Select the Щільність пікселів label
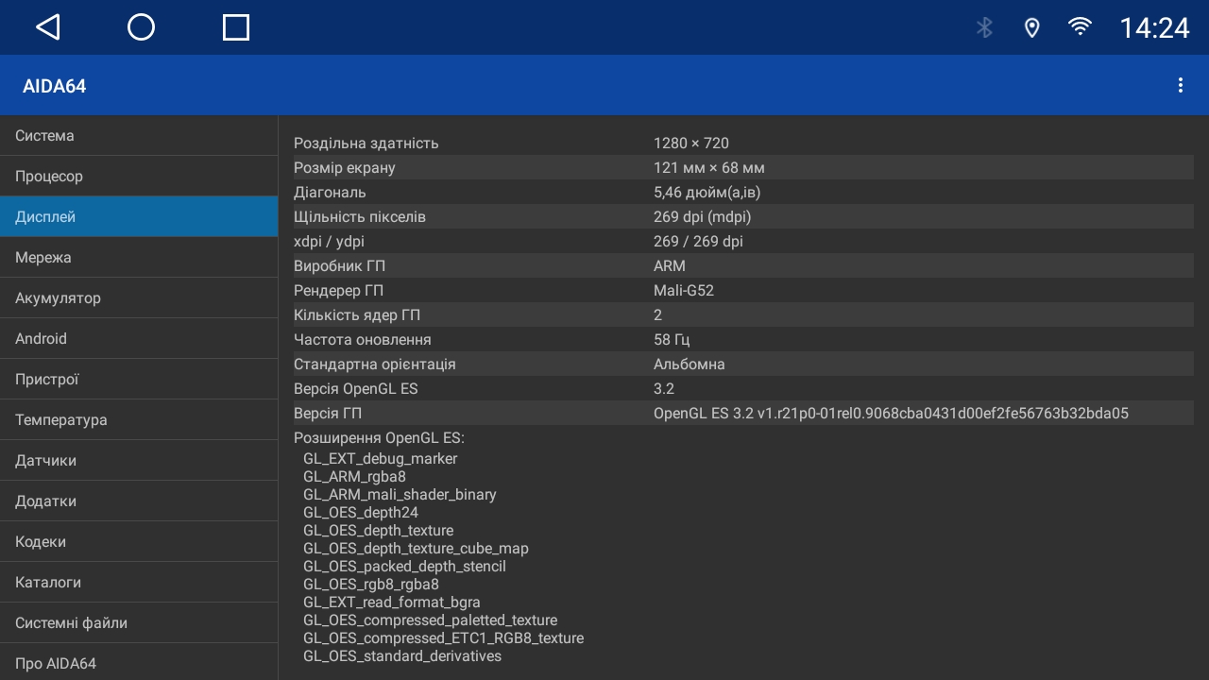1209x680 pixels. pos(360,217)
